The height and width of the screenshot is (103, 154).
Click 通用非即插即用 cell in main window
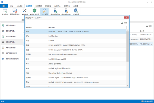pos(146,39)
